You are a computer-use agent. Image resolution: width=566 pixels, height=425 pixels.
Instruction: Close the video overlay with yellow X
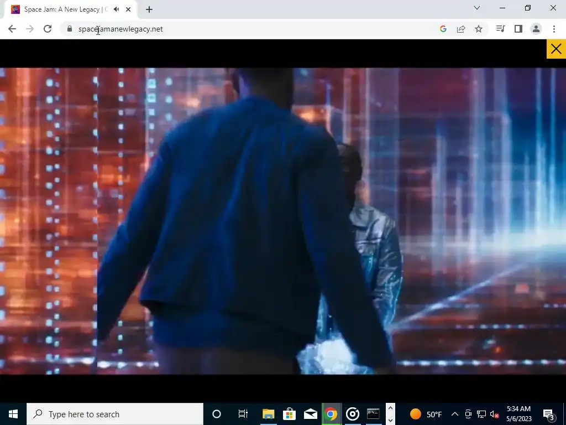point(556,49)
